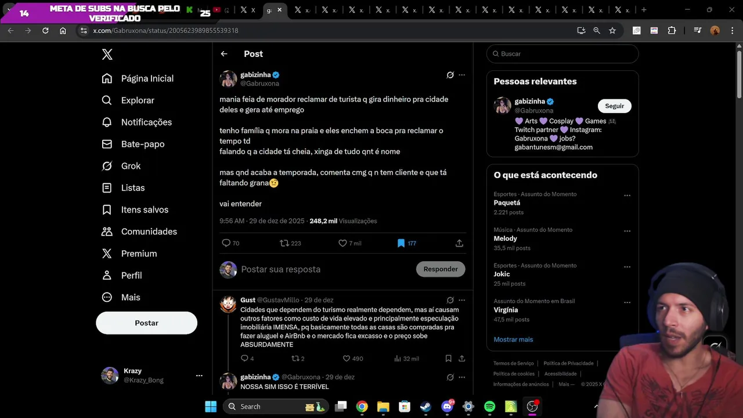
Task: Open more options for Melody trend
Action: tap(627, 231)
